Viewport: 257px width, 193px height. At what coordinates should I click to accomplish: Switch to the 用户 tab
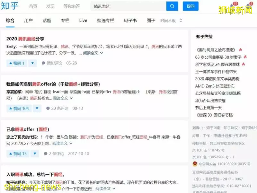(x=28, y=21)
